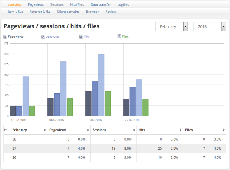Image resolution: width=230 pixels, height=170 pixels.
Task: Disable the Hits series checkbox
Action: [x=81, y=36]
